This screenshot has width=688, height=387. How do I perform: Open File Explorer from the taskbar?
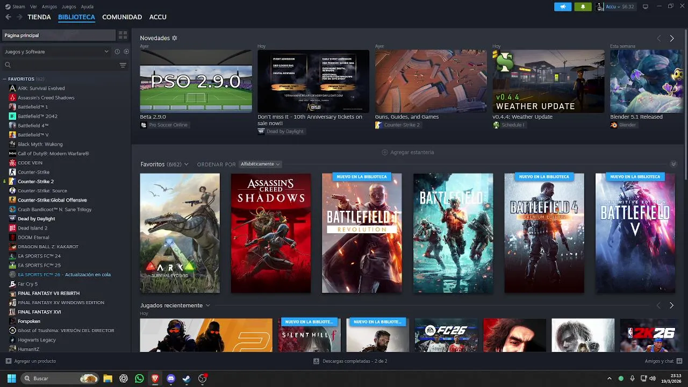click(x=107, y=378)
